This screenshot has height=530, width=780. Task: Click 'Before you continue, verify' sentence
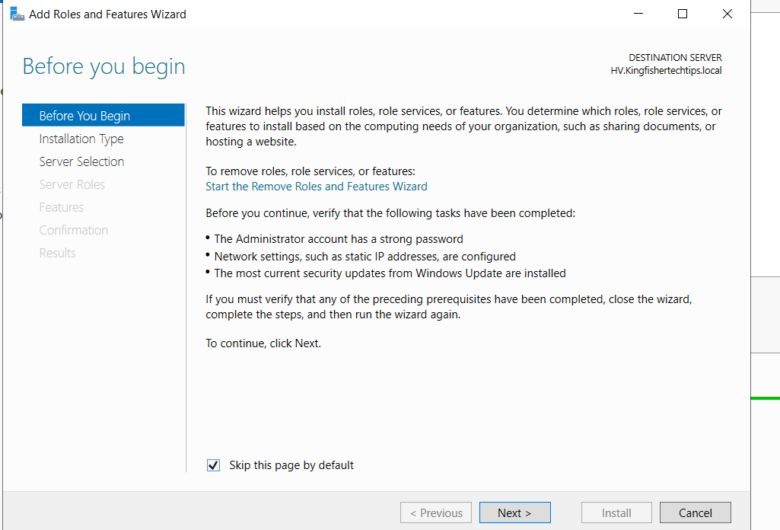click(x=390, y=213)
